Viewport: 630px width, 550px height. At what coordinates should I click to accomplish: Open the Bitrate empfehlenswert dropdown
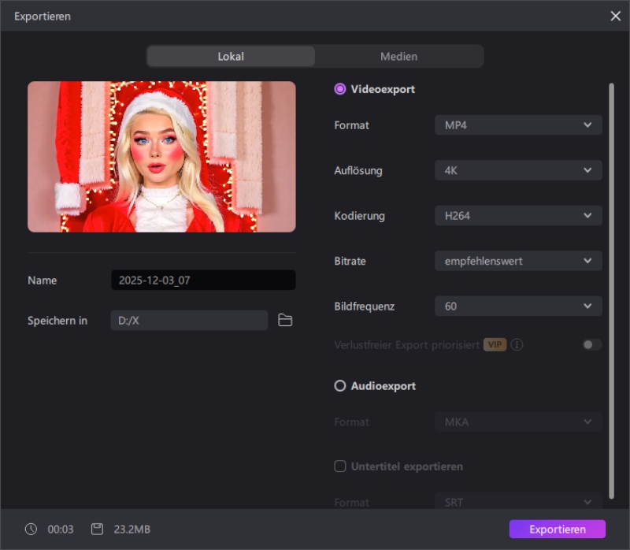(x=518, y=261)
